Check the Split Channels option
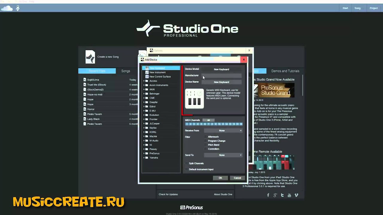383x215 pixels. pos(186,163)
